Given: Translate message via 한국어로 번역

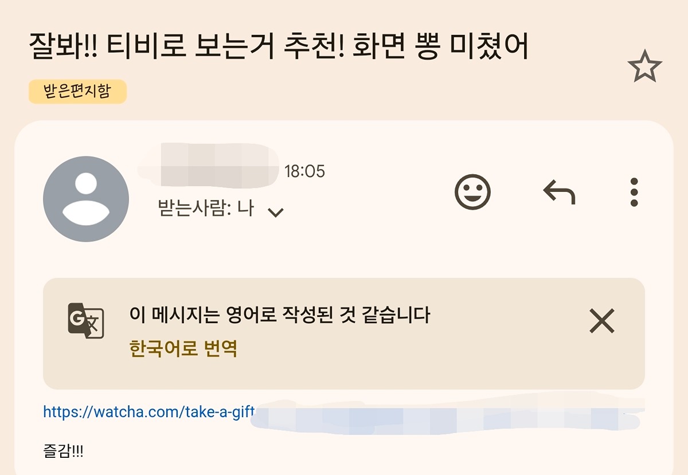Looking at the screenshot, I should coord(183,348).
